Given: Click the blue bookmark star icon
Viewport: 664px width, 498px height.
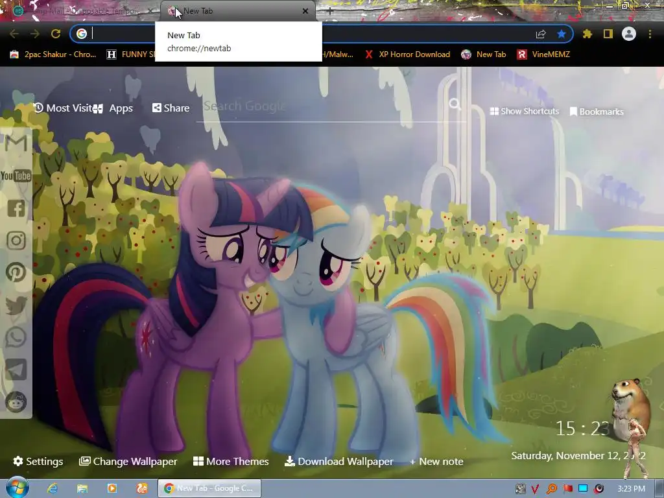Looking at the screenshot, I should (562, 34).
